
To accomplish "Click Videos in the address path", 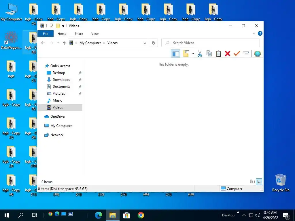I will pyautogui.click(x=112, y=43).
